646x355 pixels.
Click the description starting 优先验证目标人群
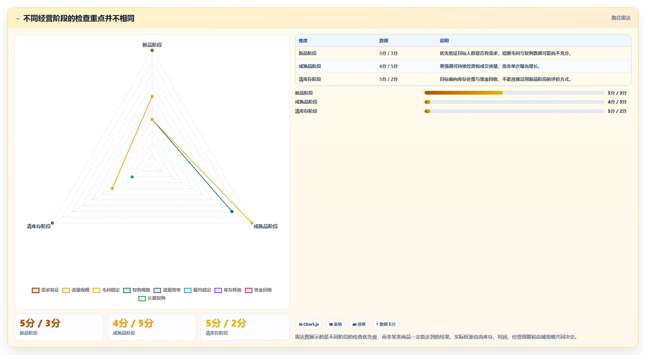click(x=506, y=53)
